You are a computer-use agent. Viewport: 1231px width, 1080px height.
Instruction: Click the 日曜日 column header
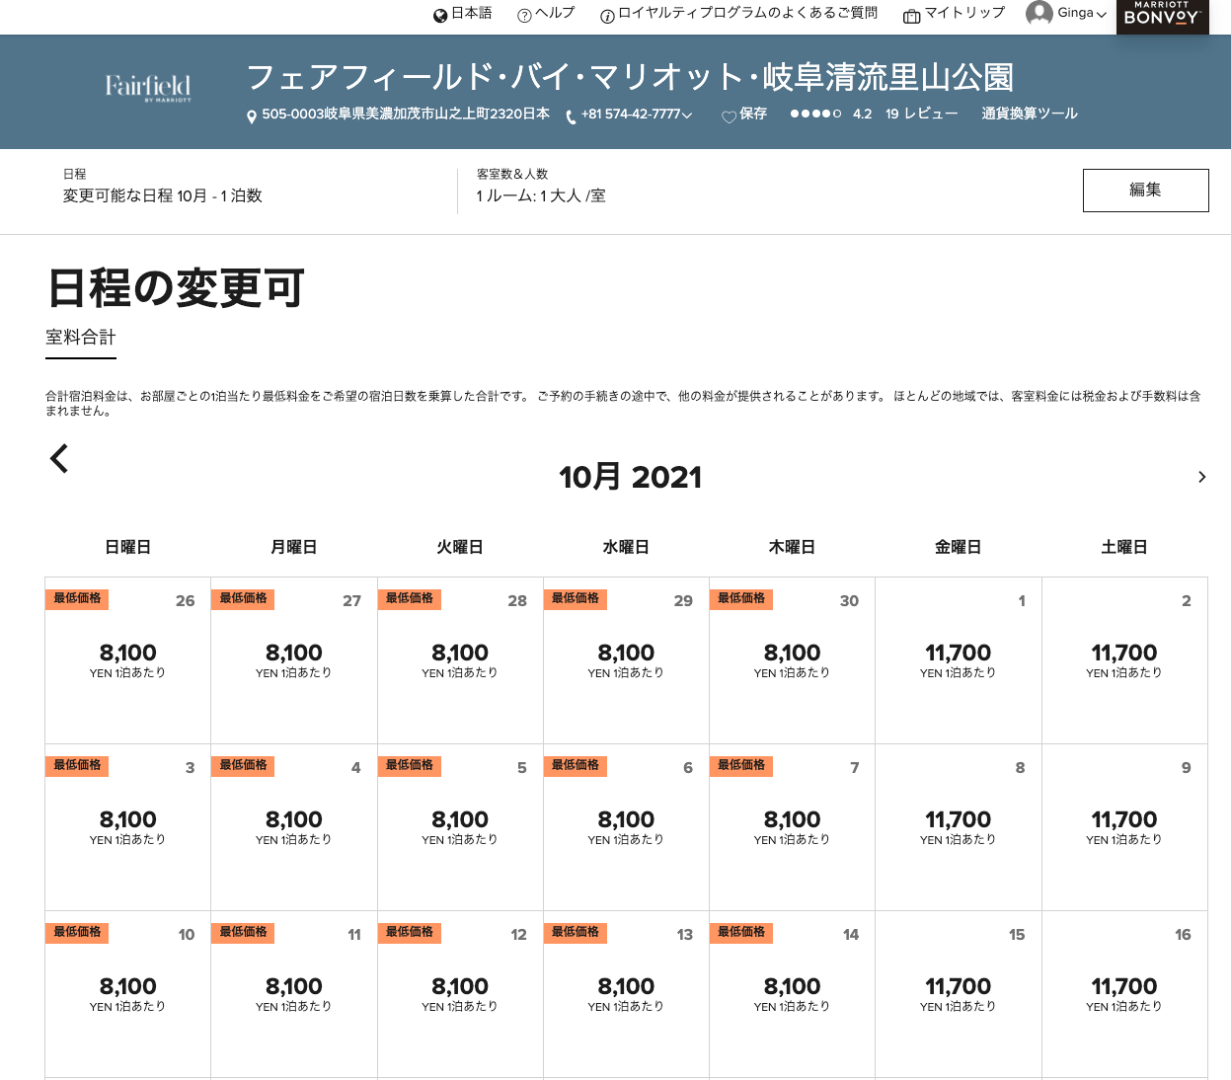(127, 547)
